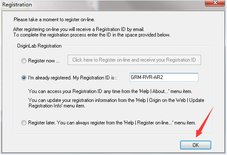Click the 'My Registration ID is :' label
This screenshot has height=155, width=227.
[95, 78]
